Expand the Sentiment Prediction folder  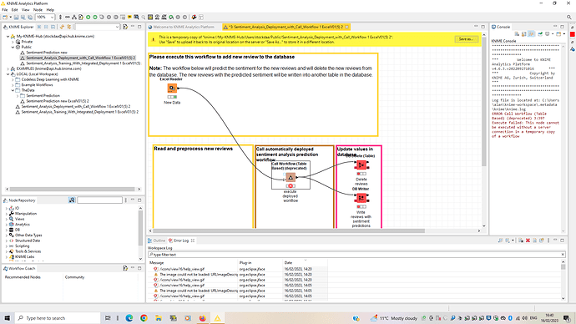[x=18, y=95]
